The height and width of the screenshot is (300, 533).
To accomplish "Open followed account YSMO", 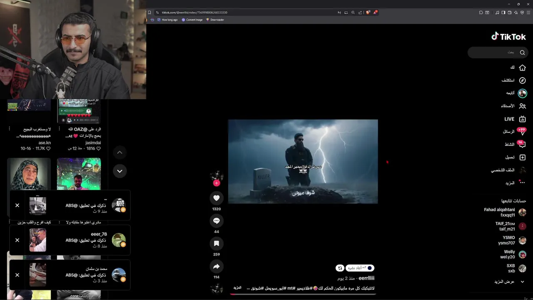I will (512, 240).
